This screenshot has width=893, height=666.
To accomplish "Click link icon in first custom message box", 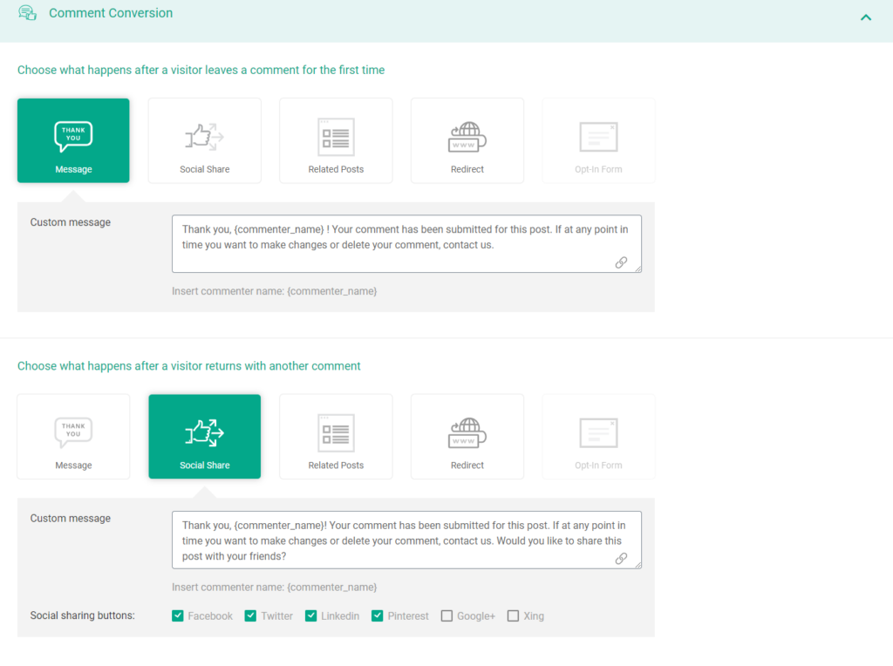I will (622, 262).
